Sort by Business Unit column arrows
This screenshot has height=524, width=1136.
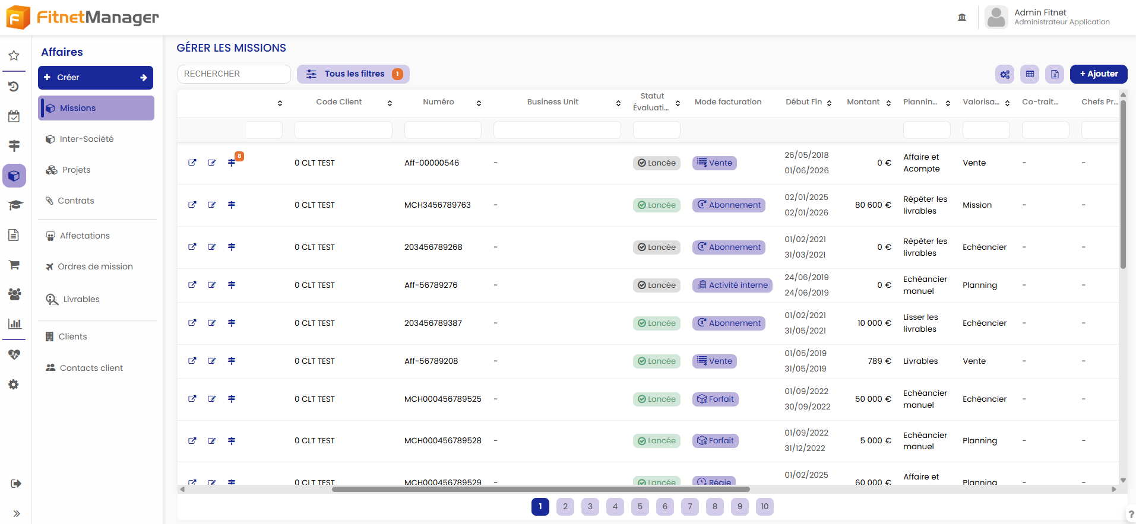(x=618, y=103)
